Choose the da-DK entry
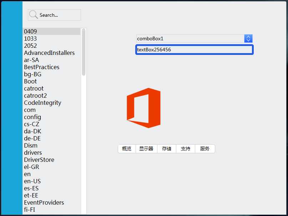 pos(52,132)
